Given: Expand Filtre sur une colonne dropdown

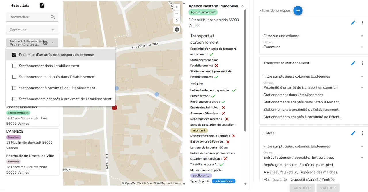Looking at the screenshot, I should pos(313,36).
